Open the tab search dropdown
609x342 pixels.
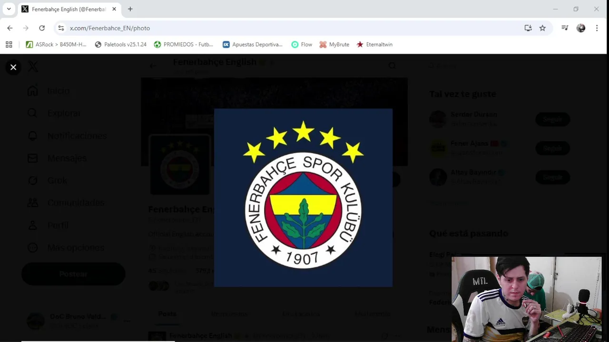[x=9, y=9]
